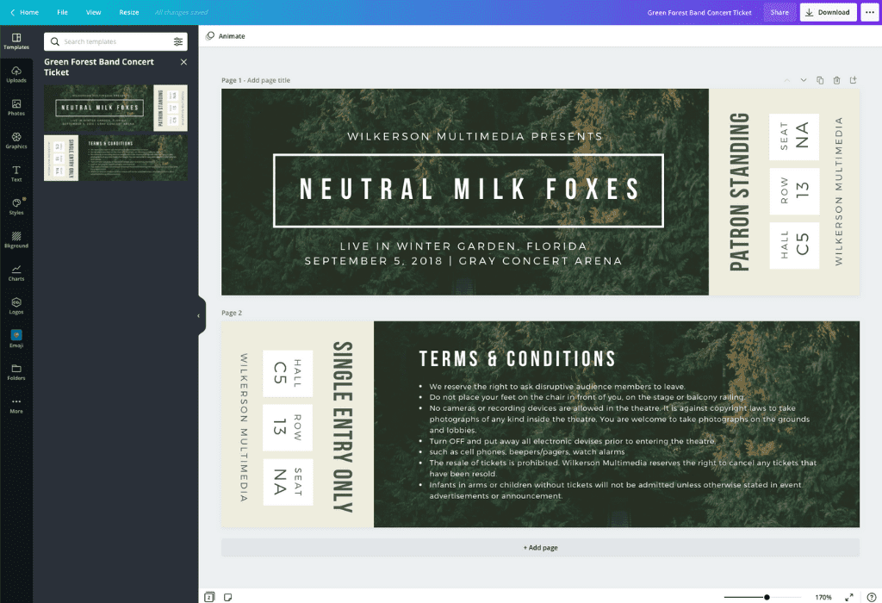Click the Download button
This screenshot has height=603, width=882.
point(827,12)
